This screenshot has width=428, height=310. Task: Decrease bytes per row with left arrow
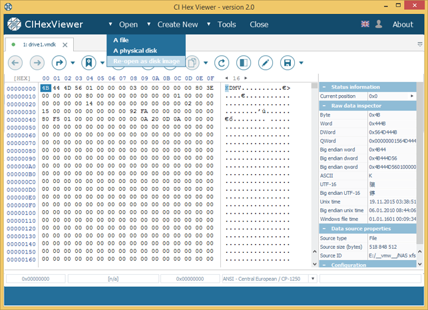(226, 78)
